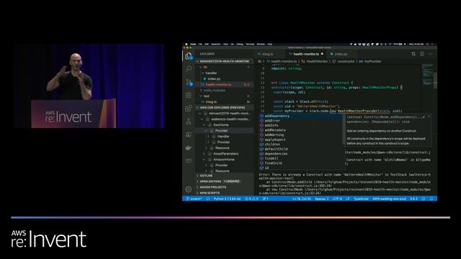Screen dimensions: 461x259
Task: Open the Edit menu
Action: pyautogui.click(x=207, y=45)
